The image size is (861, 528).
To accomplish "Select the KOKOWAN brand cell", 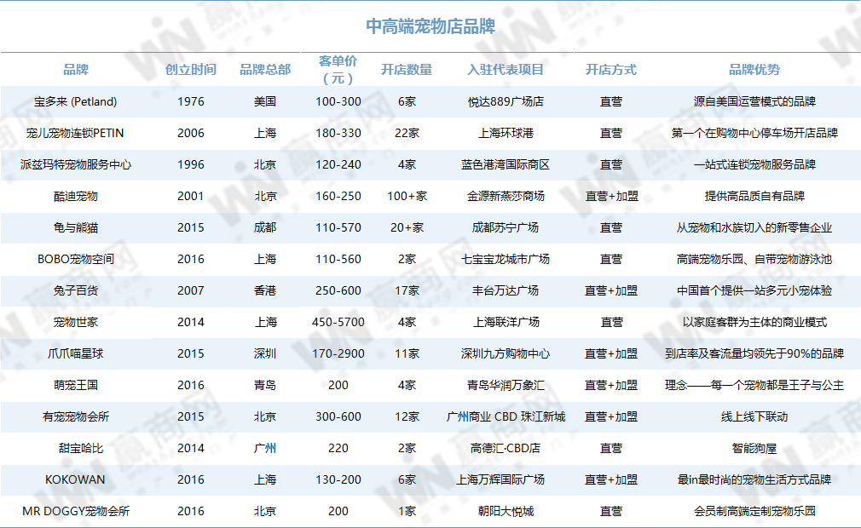I will (x=76, y=479).
